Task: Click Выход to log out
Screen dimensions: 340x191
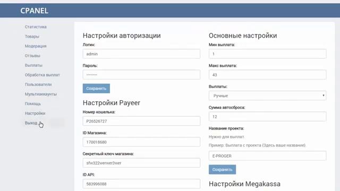Action: [31, 123]
